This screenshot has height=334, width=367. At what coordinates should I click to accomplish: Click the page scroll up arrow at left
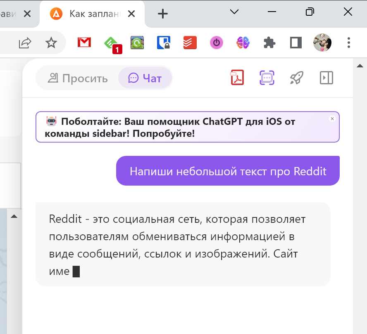point(14,216)
